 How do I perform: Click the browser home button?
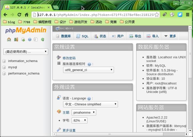[x=26, y=15]
